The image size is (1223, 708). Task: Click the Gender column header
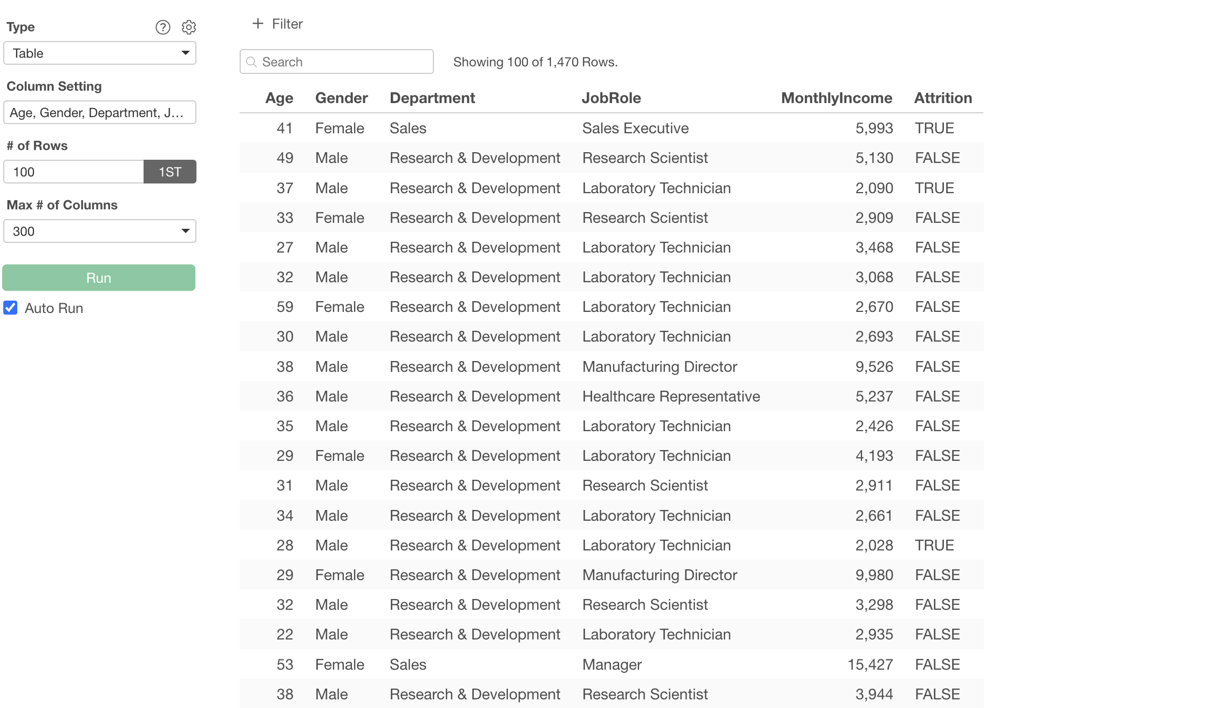pyautogui.click(x=341, y=98)
